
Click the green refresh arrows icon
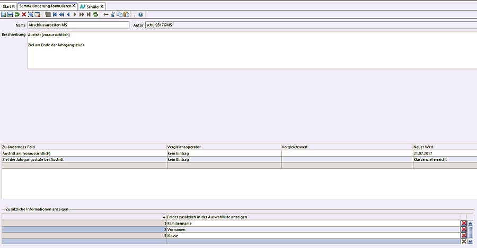click(95, 14)
